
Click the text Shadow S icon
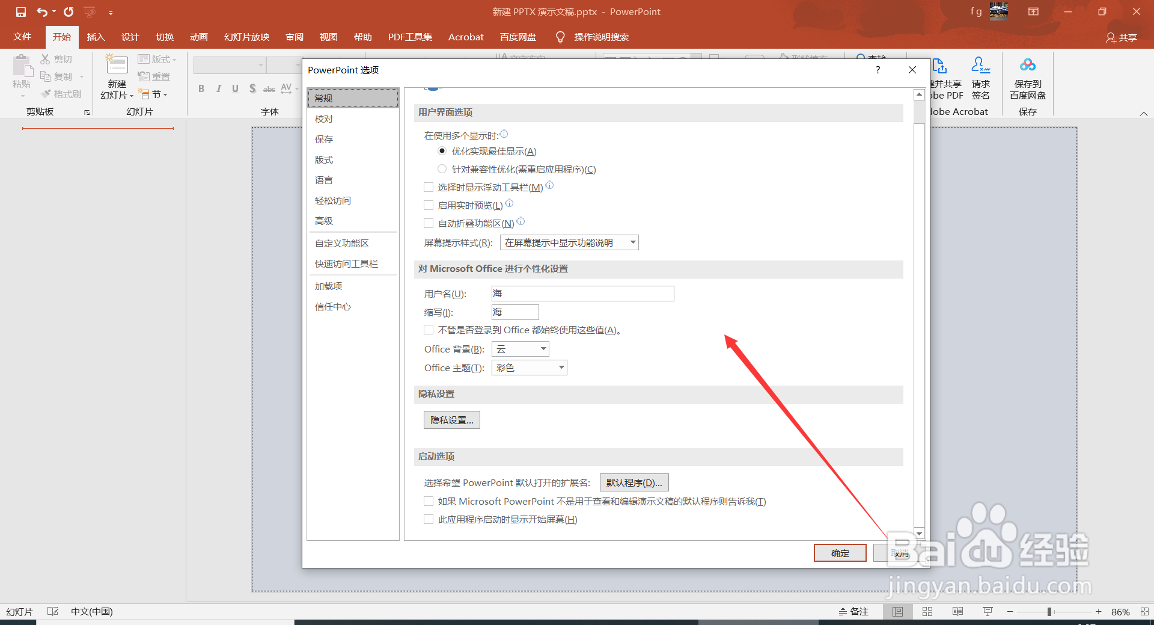[252, 88]
